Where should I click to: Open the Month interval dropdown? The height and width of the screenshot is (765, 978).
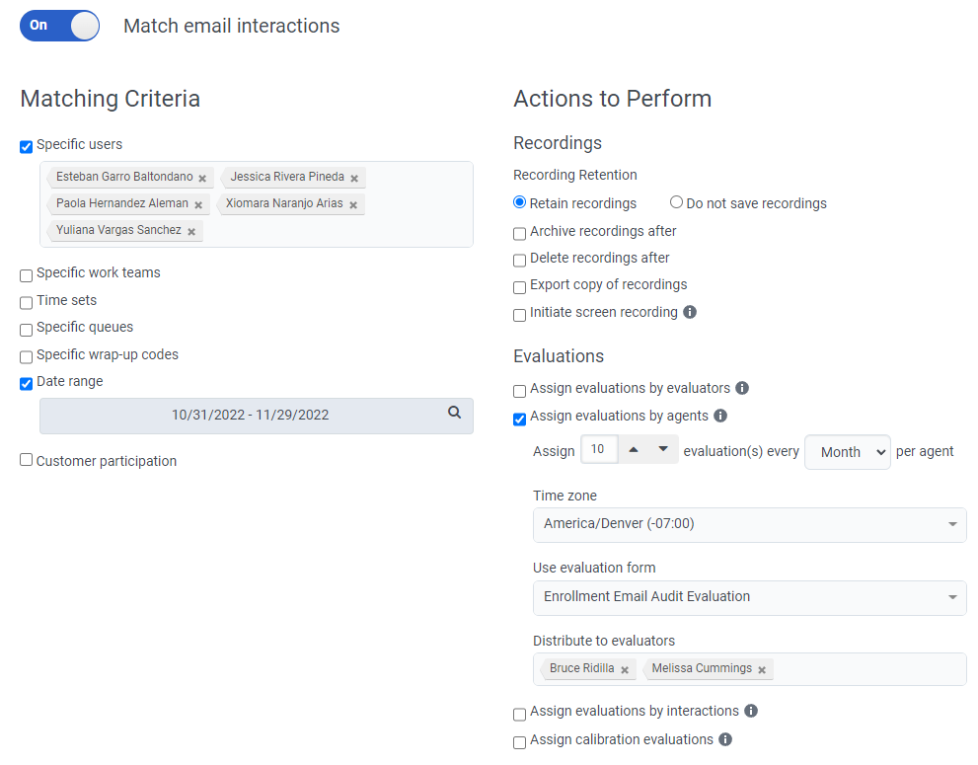tap(848, 452)
